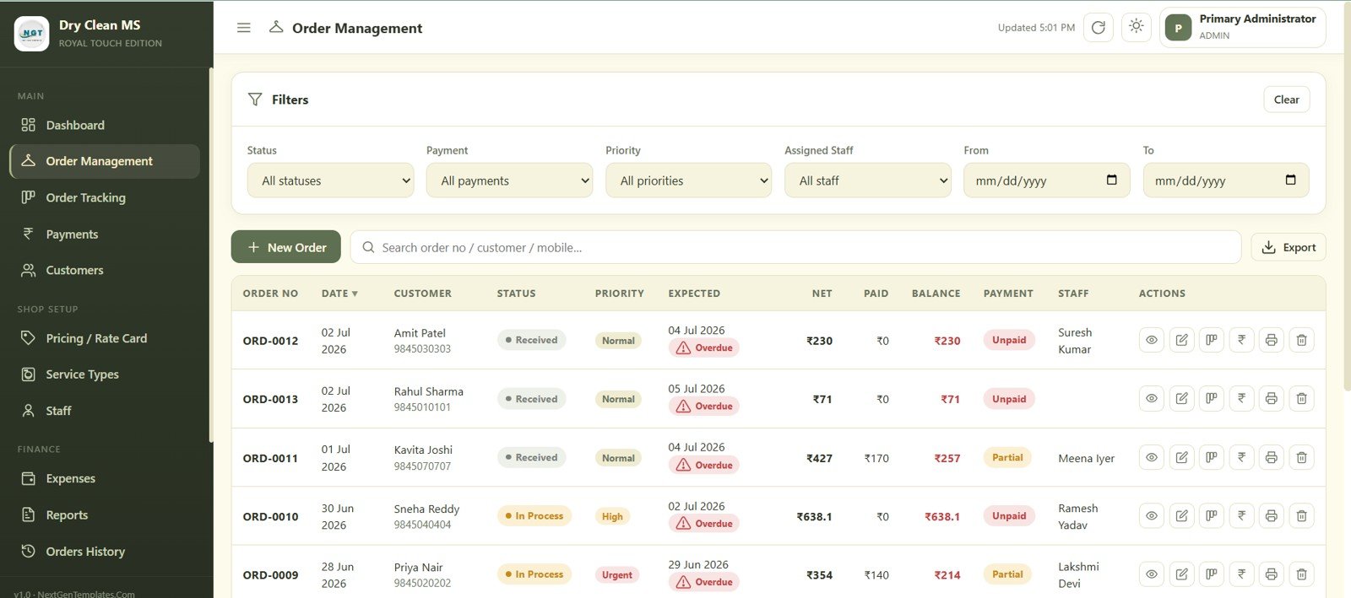Screen dimensions: 1351x598
Task: Focus the order search box
Action: [x=795, y=247]
